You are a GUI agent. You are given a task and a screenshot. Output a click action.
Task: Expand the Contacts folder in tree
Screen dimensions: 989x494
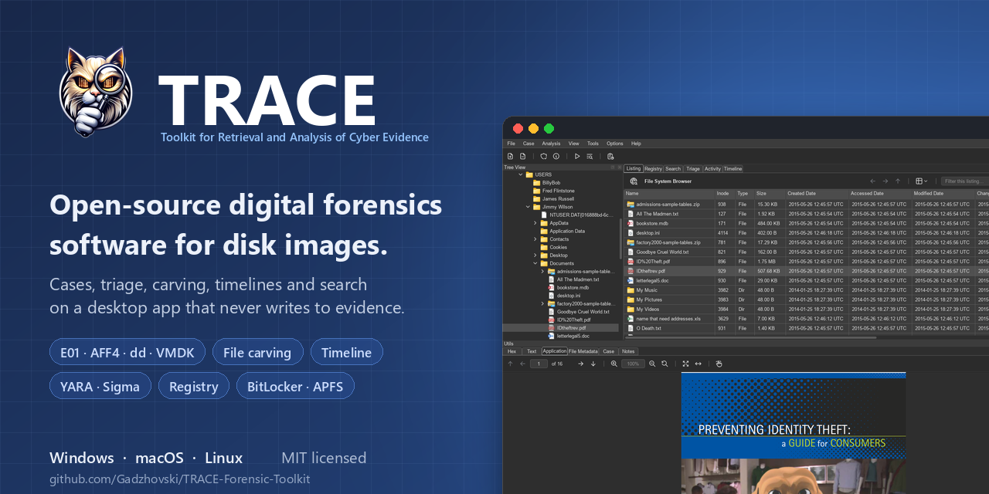click(535, 239)
